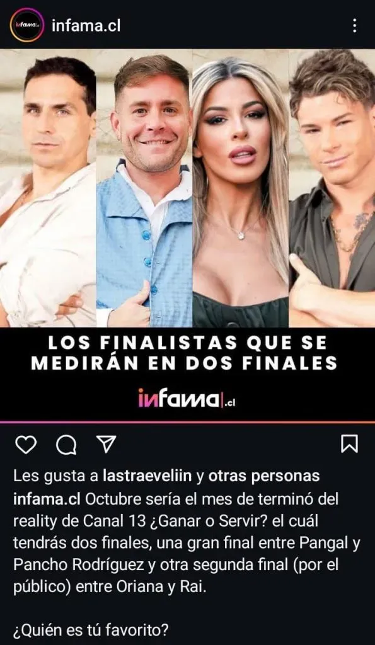Open infama.cl username in header
This screenshot has width=375, height=645.
[x=86, y=26]
